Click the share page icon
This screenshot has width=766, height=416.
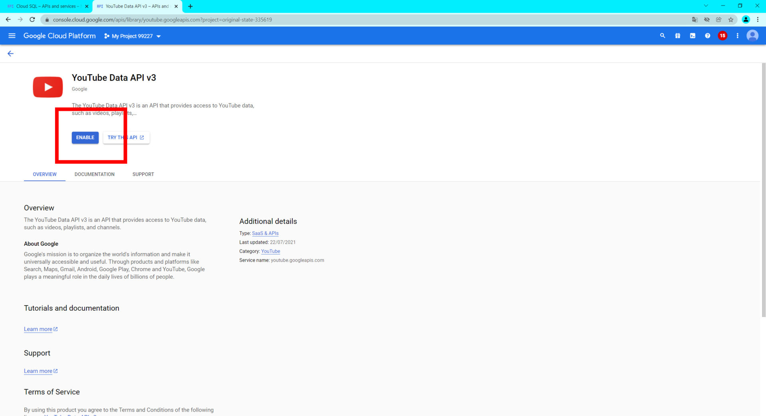coord(719,20)
